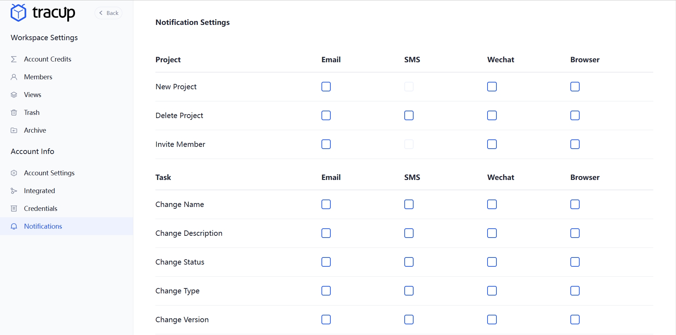
Task: Select SMS checkbox for Change Description
Action: 409,233
